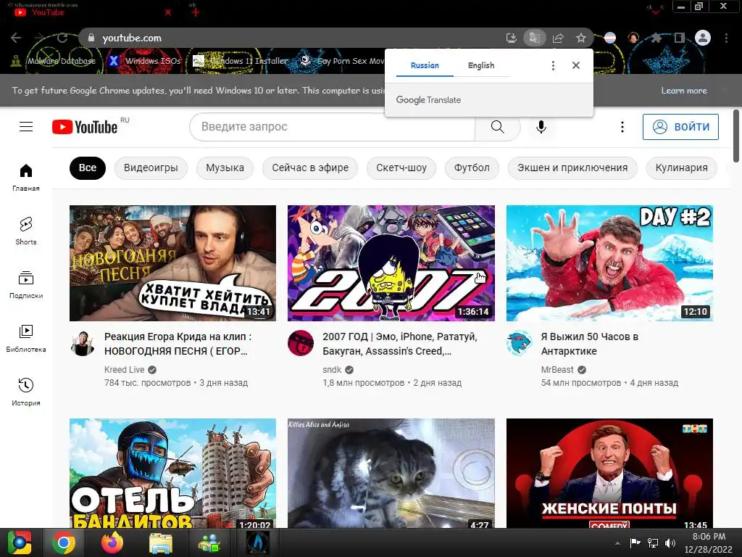Click the Введите запрос search field

[332, 127]
